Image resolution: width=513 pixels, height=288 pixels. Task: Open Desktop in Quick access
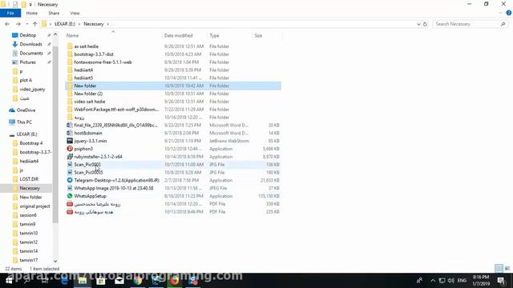(x=27, y=35)
